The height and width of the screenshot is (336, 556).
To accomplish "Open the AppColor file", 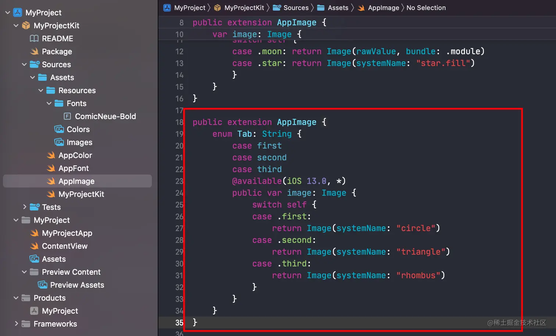I will point(75,155).
